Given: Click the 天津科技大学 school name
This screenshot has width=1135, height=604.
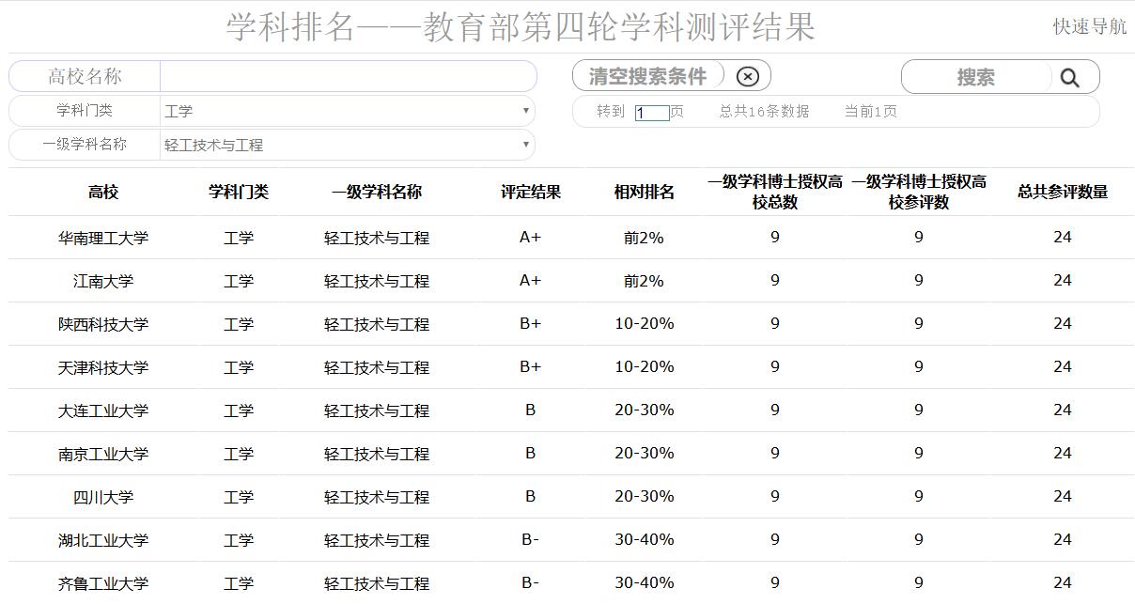Looking at the screenshot, I should 103,368.
